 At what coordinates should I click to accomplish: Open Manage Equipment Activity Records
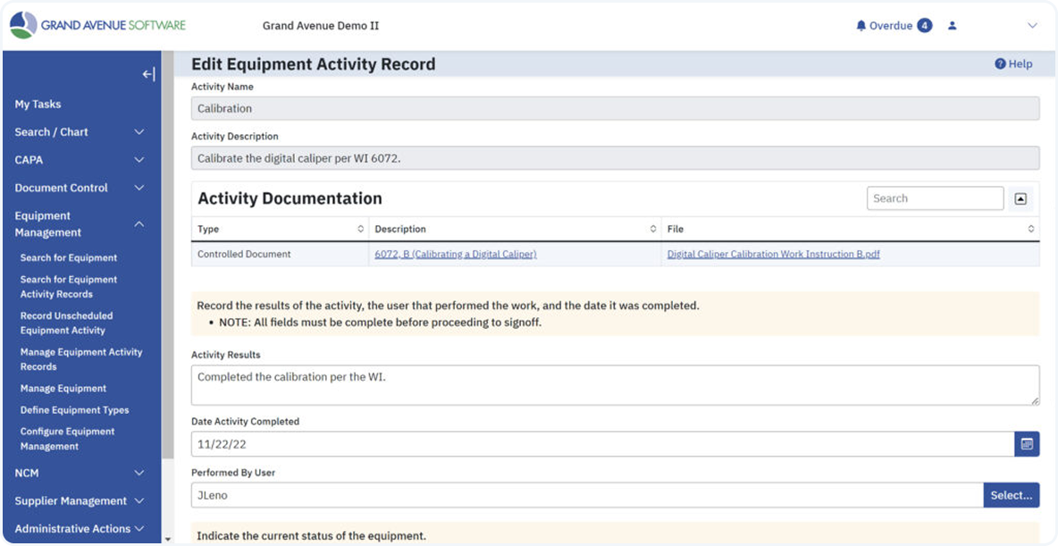pos(81,359)
